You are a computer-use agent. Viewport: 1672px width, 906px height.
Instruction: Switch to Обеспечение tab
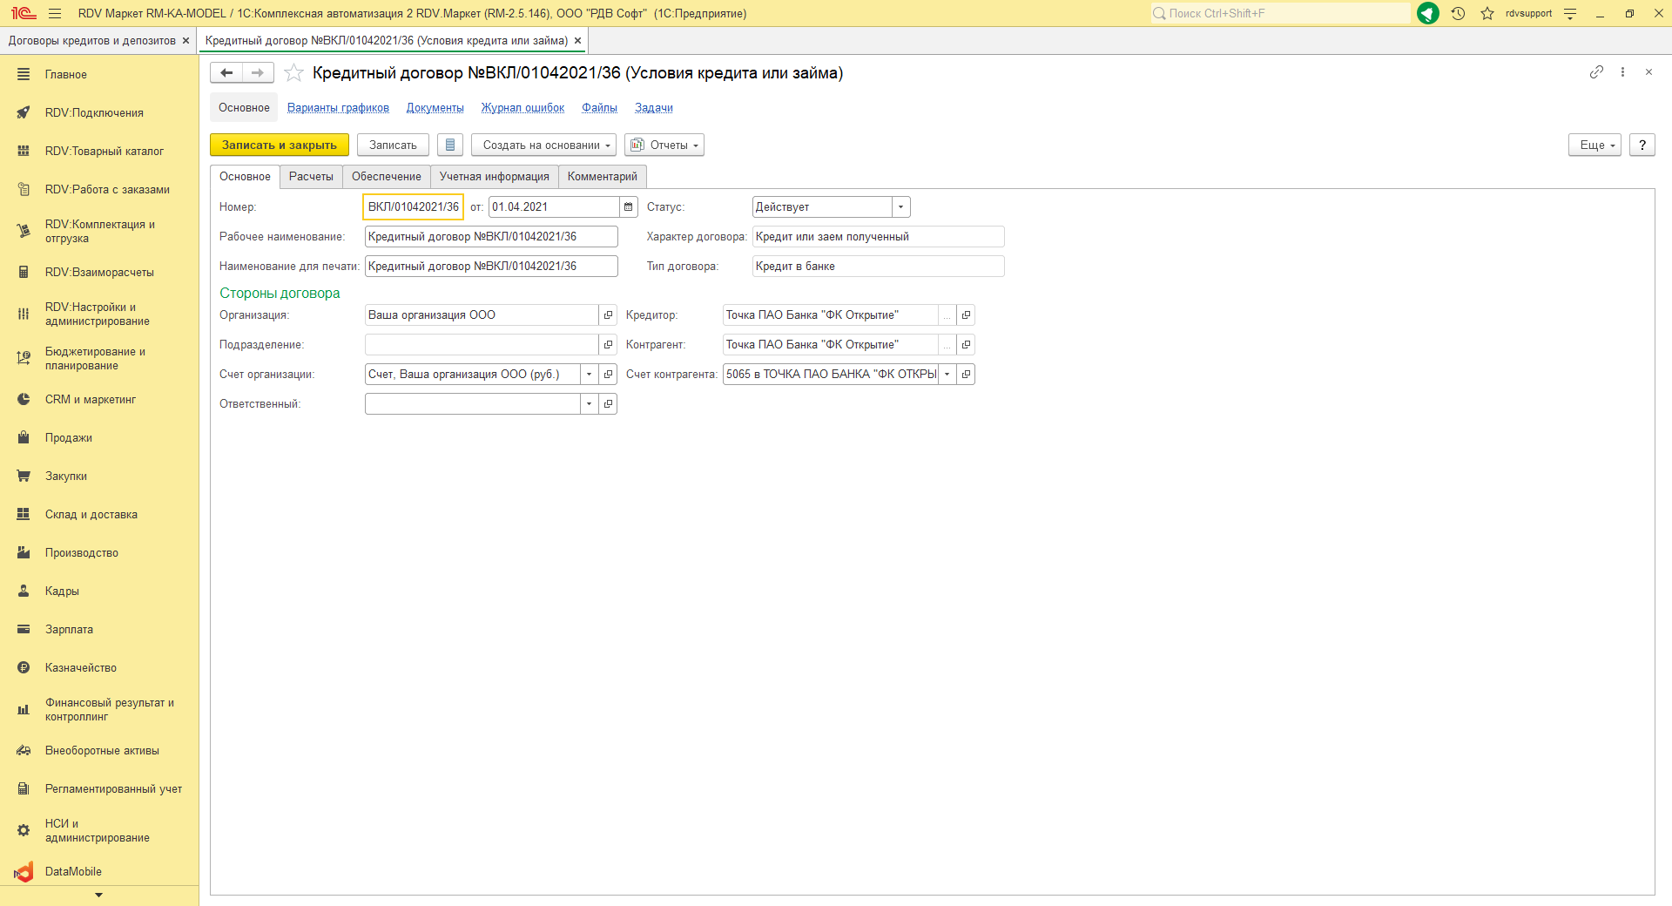coord(387,176)
